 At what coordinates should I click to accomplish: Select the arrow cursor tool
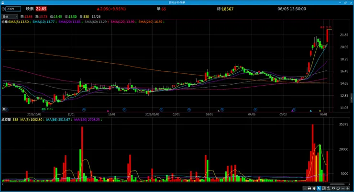click(x=319, y=188)
